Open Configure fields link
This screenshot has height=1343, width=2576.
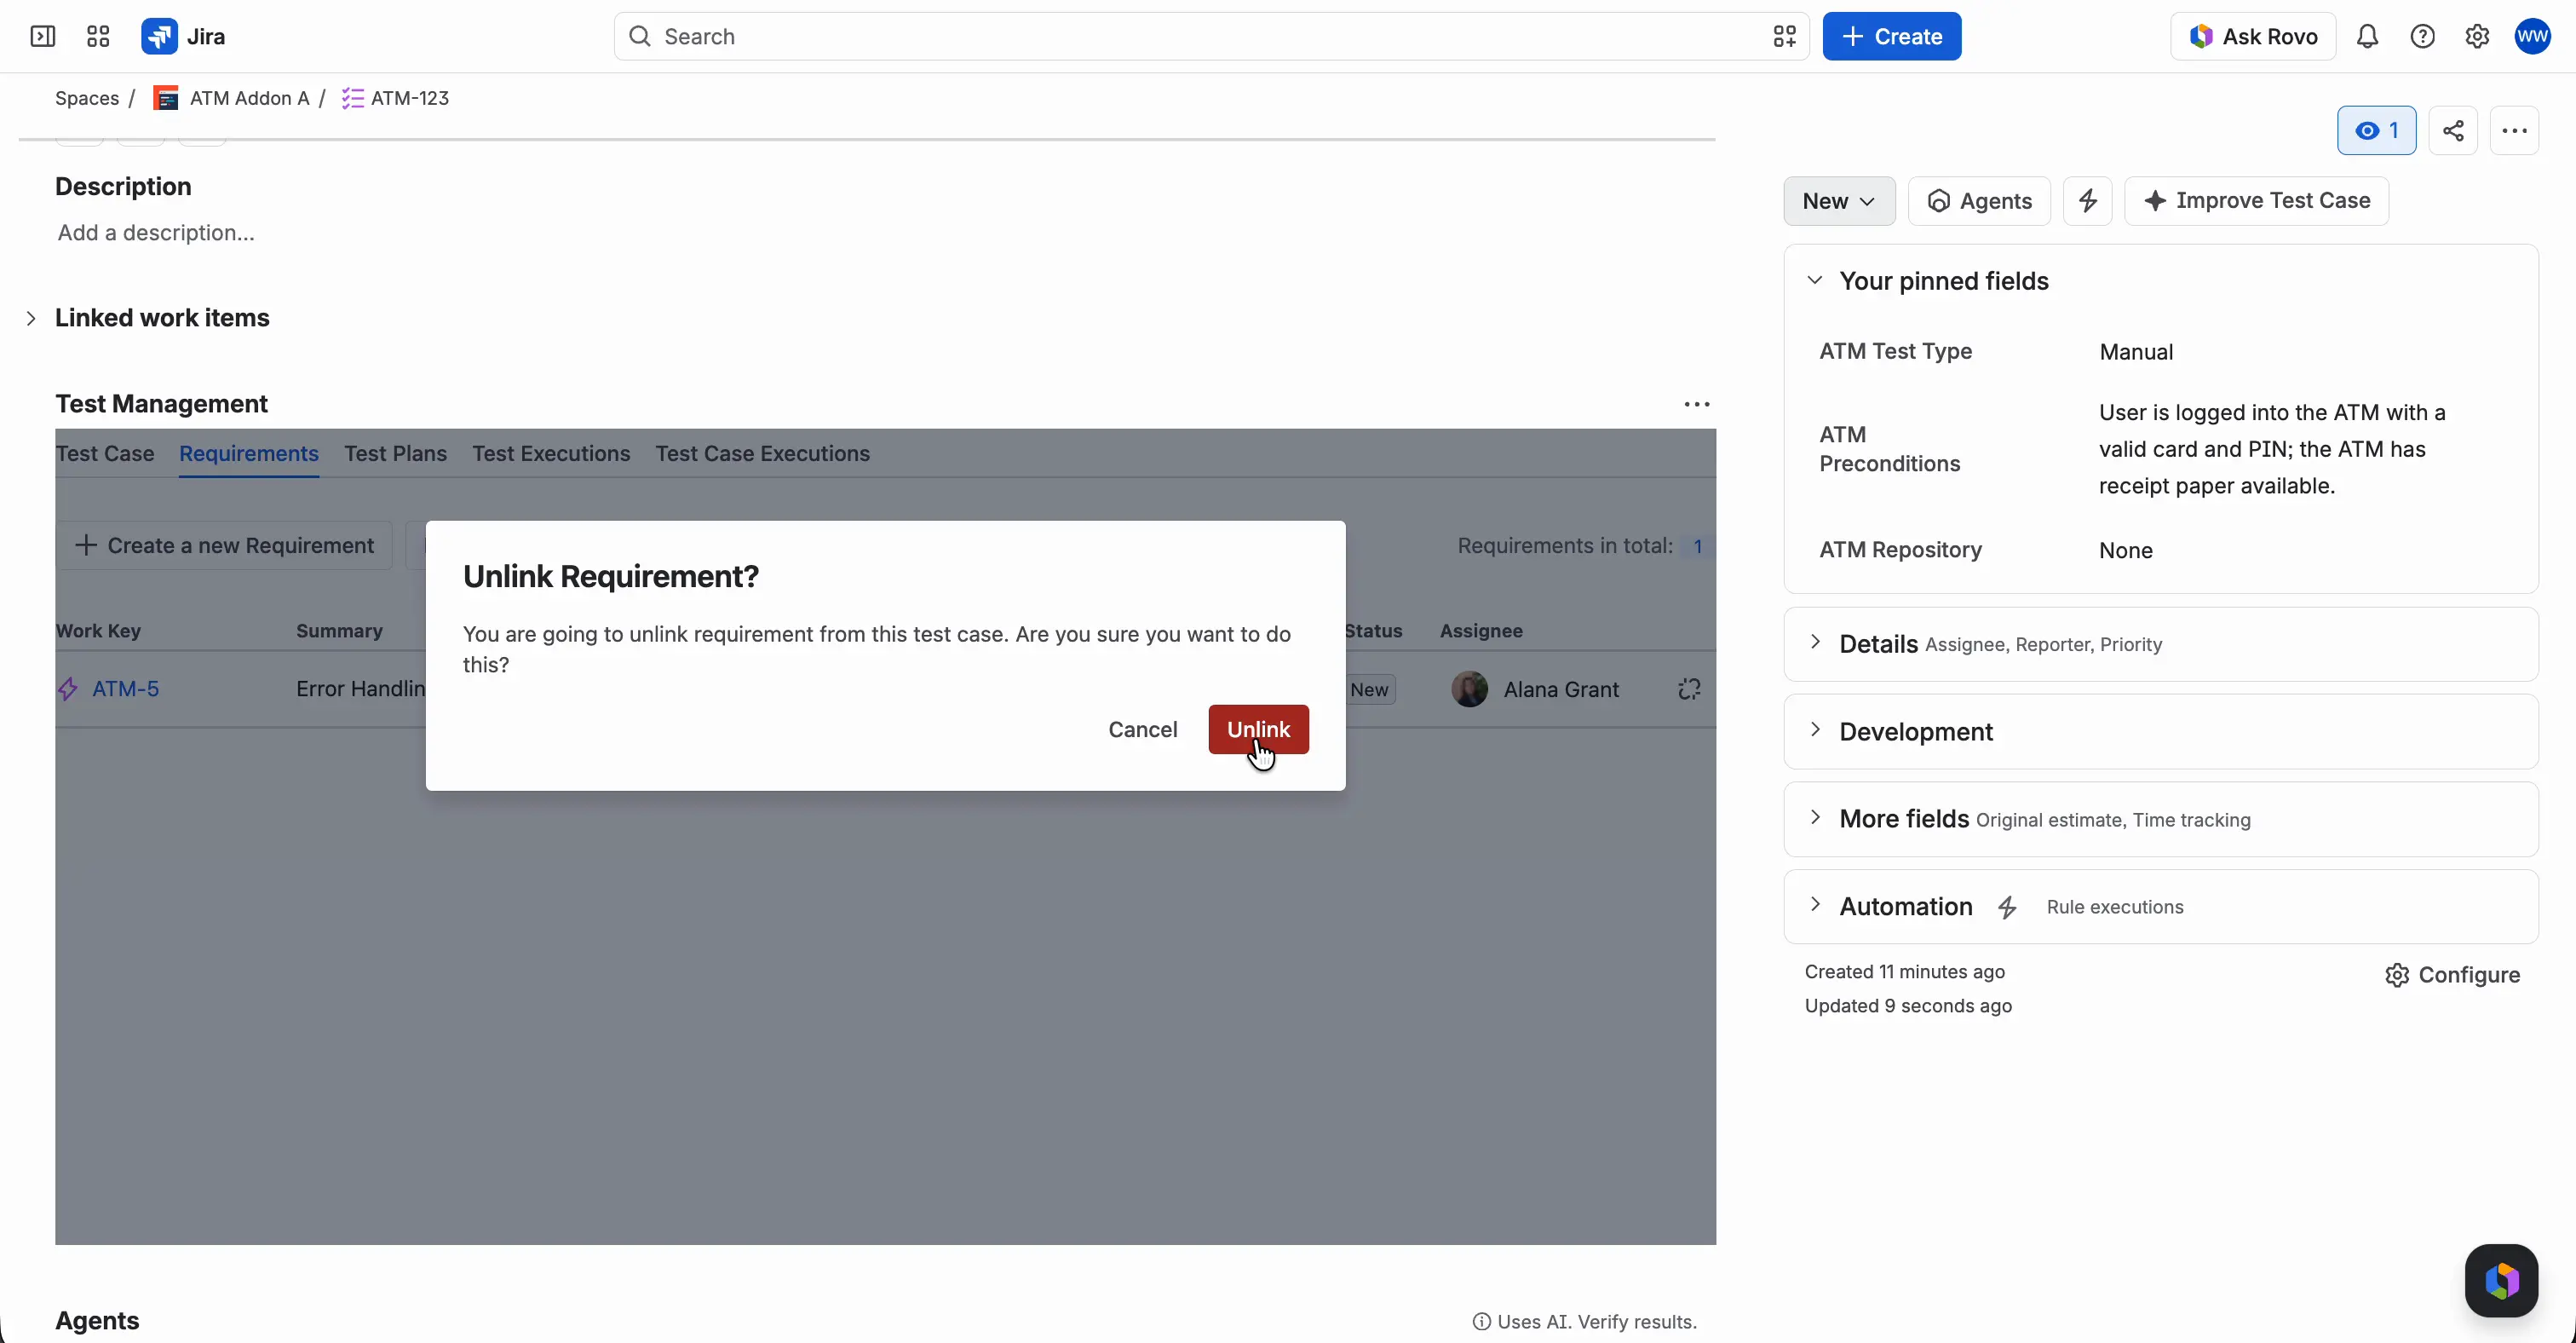click(x=2452, y=975)
